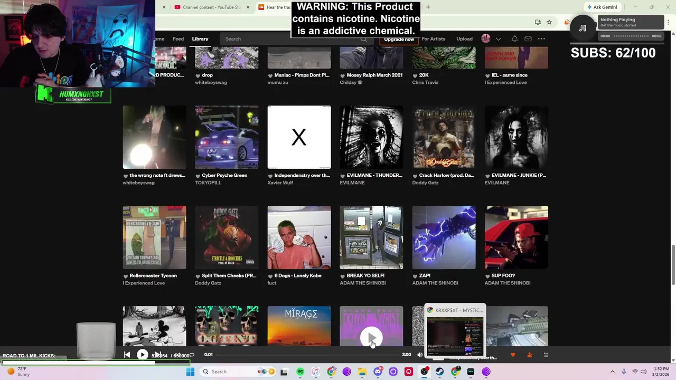This screenshot has width=676, height=380.
Task: Follow the artist from the player bar
Action: pos(529,355)
